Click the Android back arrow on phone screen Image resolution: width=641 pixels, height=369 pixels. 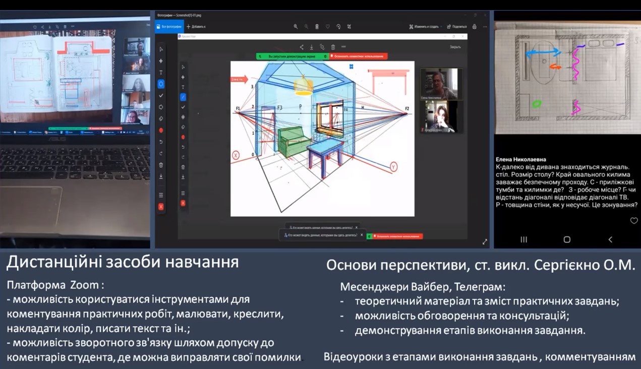(x=610, y=239)
